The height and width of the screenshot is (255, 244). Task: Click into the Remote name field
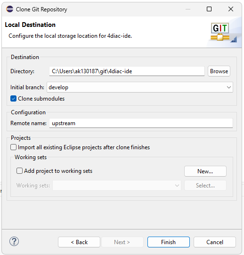coord(141,123)
